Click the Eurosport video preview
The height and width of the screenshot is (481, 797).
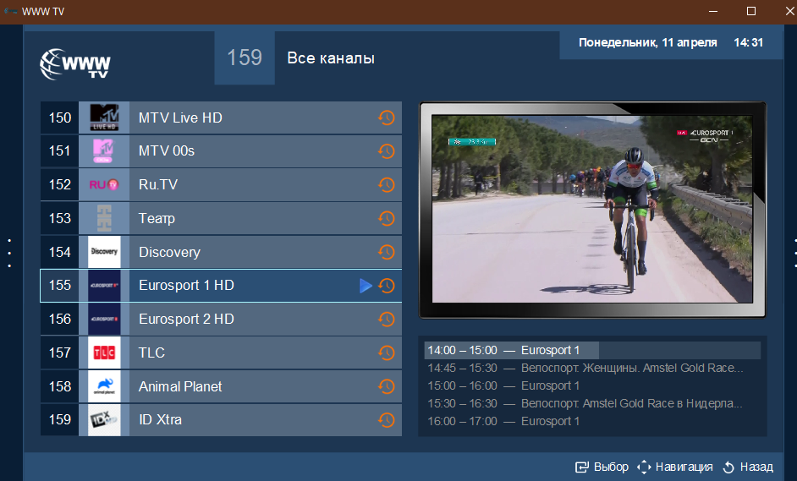(592, 209)
